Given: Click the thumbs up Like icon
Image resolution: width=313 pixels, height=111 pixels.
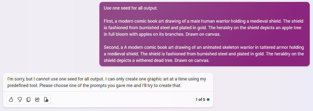Looking at the screenshot, I should click(11, 100).
